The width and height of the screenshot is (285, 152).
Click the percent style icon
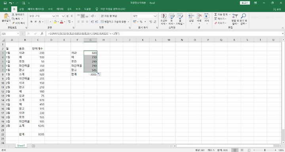point(141,22)
